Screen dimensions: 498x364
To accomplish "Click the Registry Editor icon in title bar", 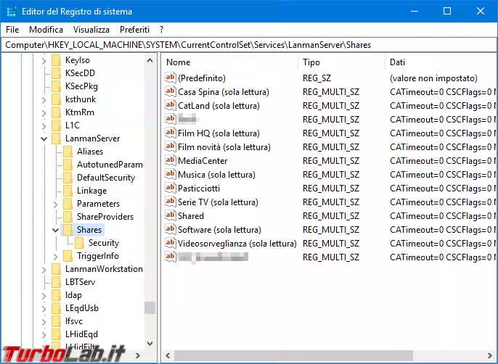I will coord(11,11).
